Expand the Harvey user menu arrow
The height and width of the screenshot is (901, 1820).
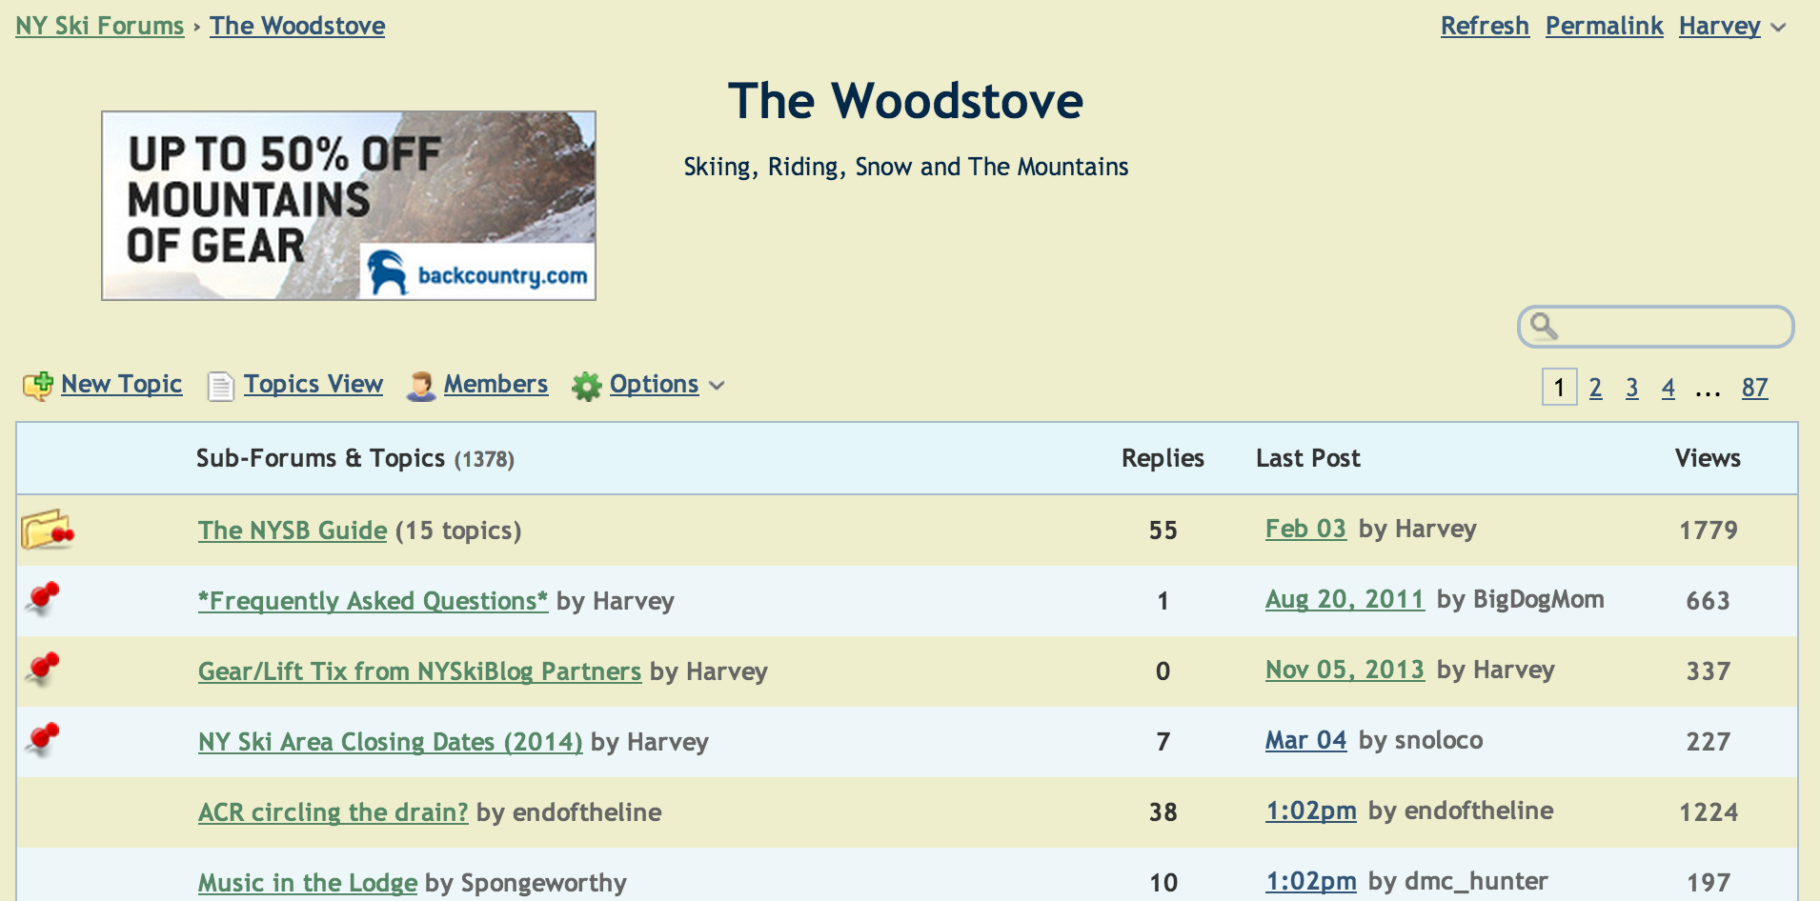click(1778, 28)
